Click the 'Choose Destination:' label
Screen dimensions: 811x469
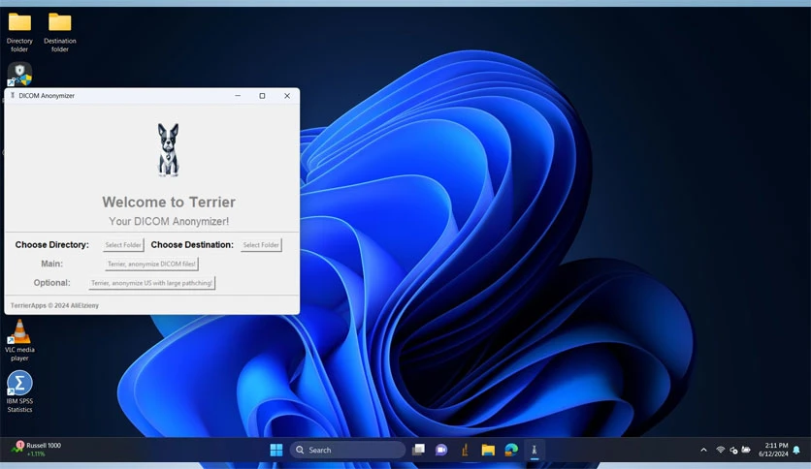pyautogui.click(x=192, y=245)
